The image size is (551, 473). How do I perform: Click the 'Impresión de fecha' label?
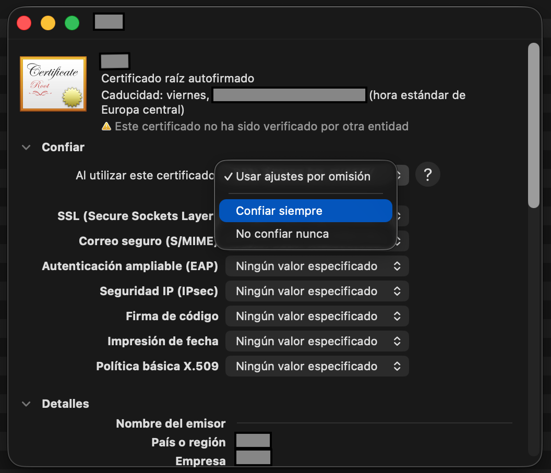(x=163, y=341)
